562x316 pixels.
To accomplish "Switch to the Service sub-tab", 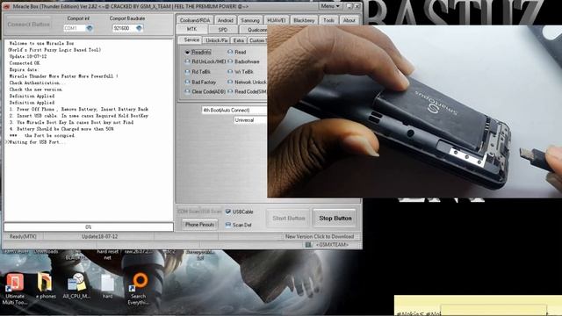I will [x=191, y=39].
